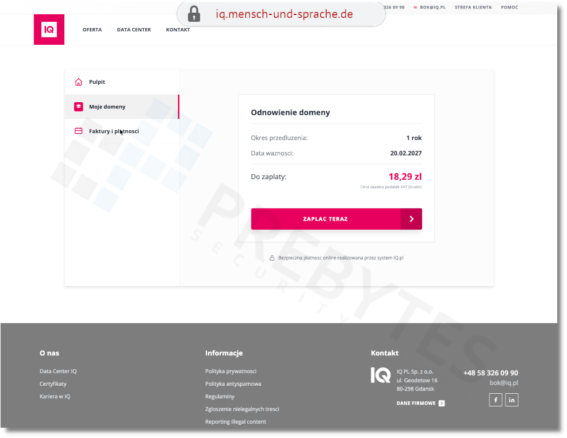Open the Oferta menu
This screenshot has width=567, height=438.
(x=92, y=30)
